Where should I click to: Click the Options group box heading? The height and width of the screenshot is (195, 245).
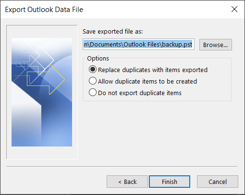pyautogui.click(x=98, y=58)
